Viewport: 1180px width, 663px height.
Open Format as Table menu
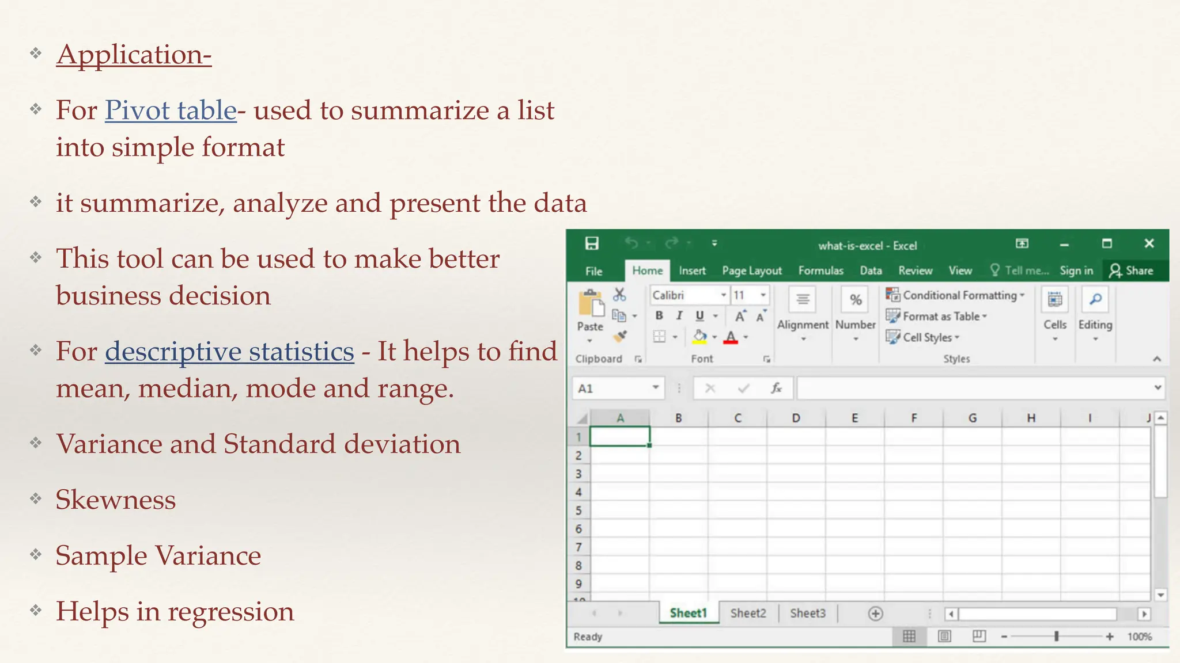(x=937, y=317)
